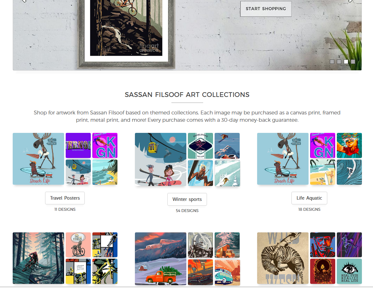Open the Travel Posters collection button
This screenshot has height=288, width=373.
[x=65, y=198]
